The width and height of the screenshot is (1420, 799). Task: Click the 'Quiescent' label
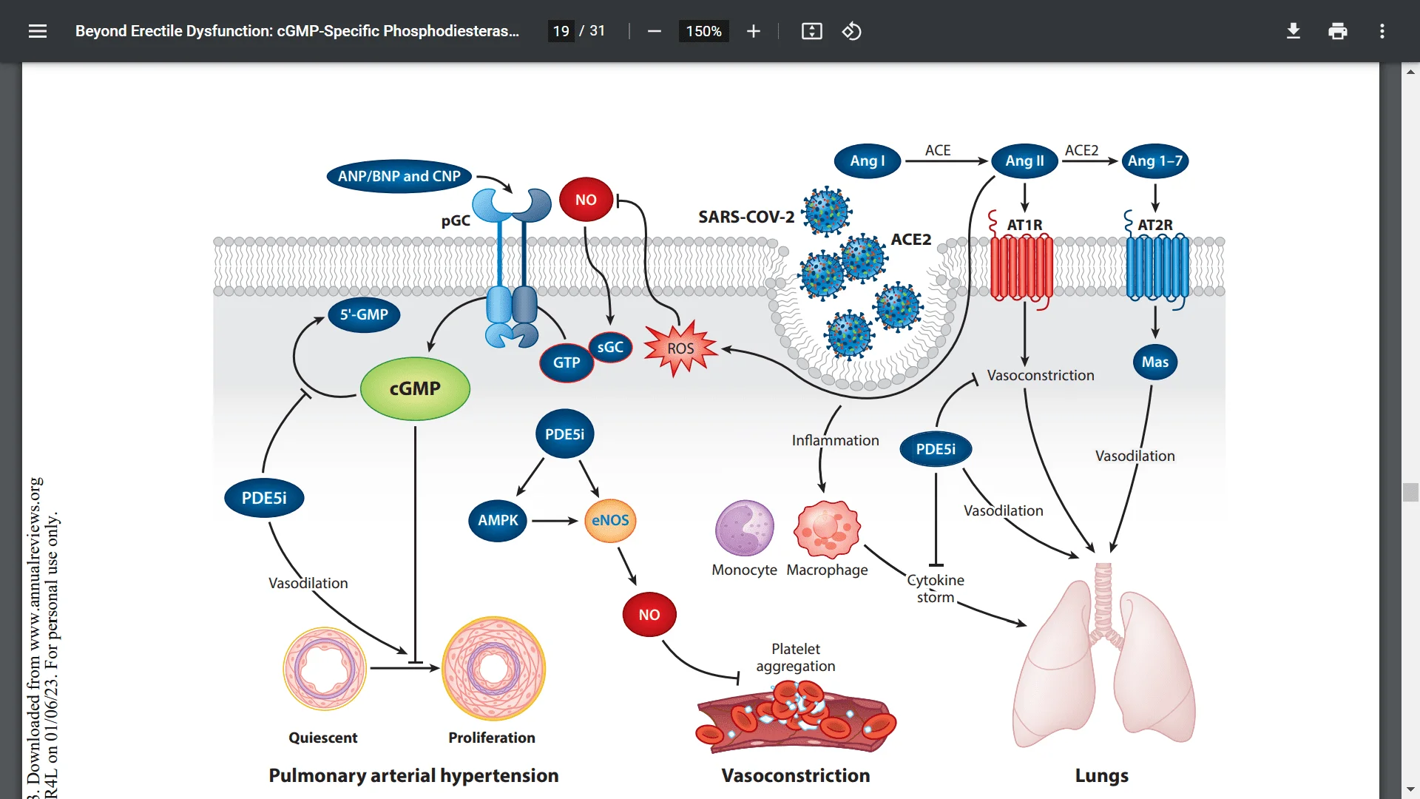[322, 738]
